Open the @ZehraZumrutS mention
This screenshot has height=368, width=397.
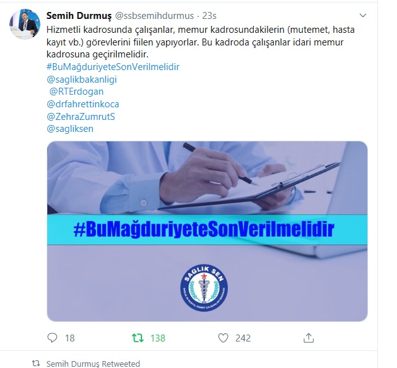coord(81,117)
